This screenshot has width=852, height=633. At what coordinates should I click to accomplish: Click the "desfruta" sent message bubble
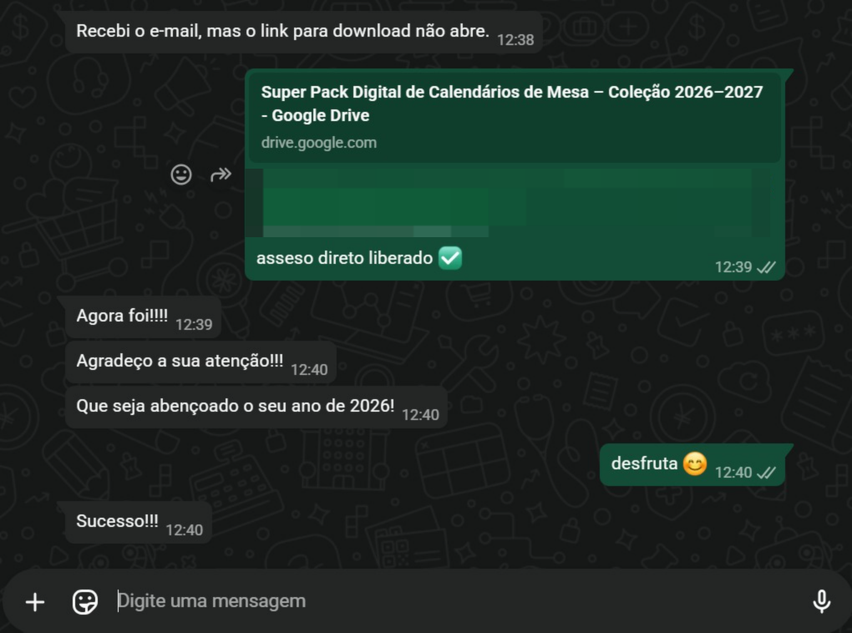pyautogui.click(x=644, y=463)
